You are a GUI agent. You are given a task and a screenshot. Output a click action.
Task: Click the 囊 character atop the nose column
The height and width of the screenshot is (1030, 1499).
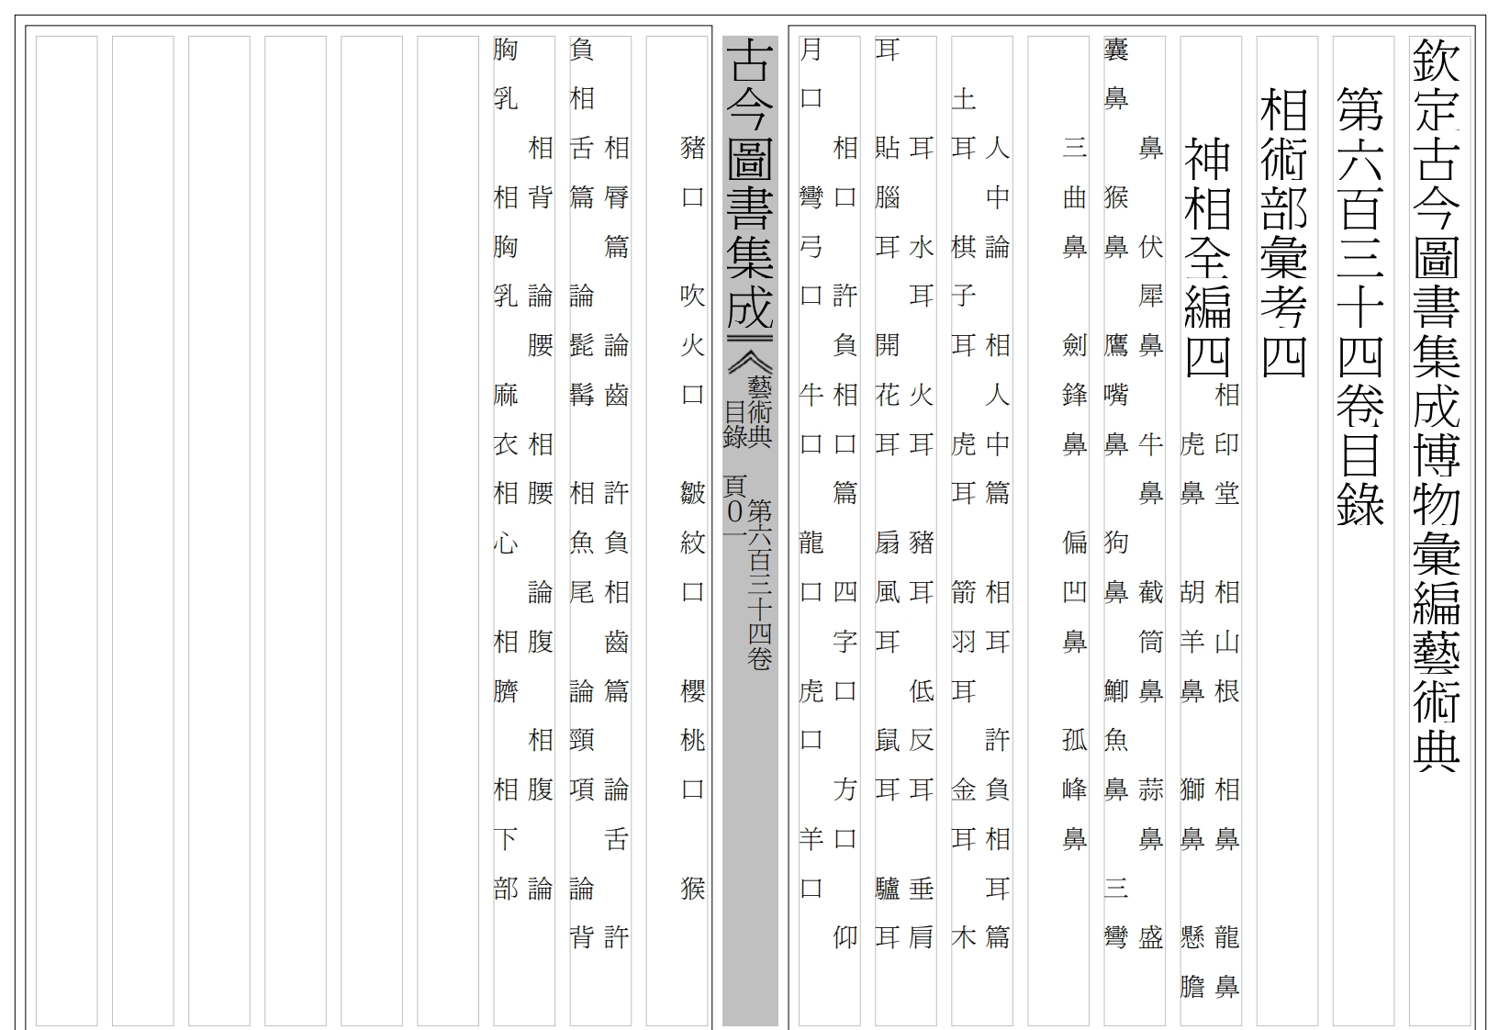point(1115,50)
